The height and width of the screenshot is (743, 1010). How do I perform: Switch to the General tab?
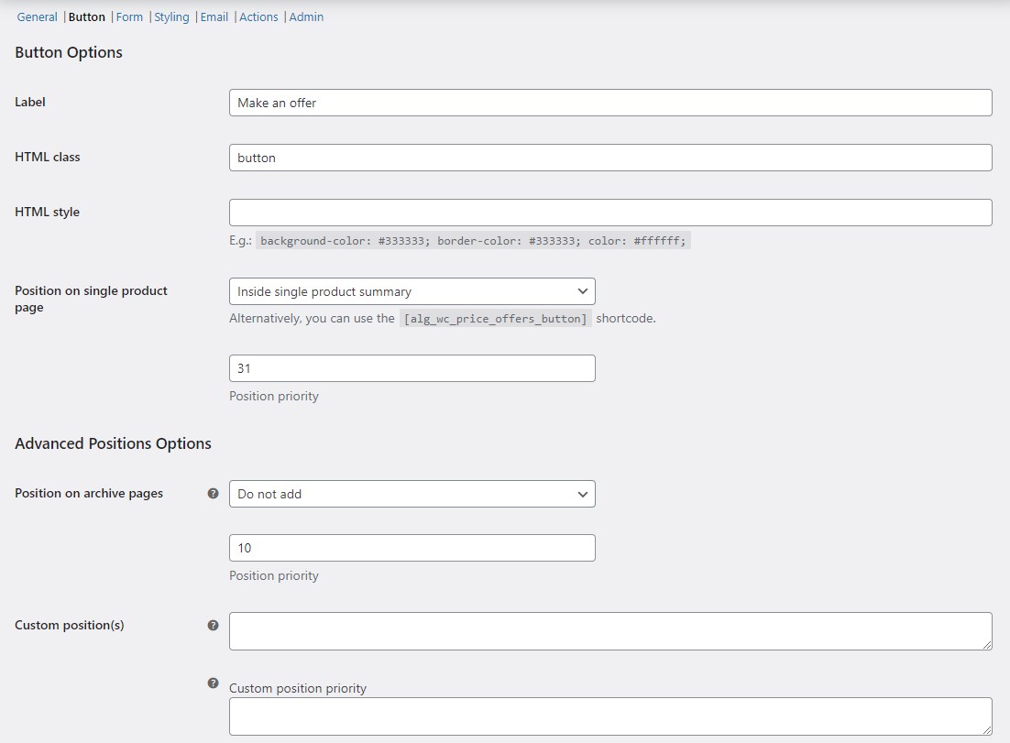click(37, 16)
